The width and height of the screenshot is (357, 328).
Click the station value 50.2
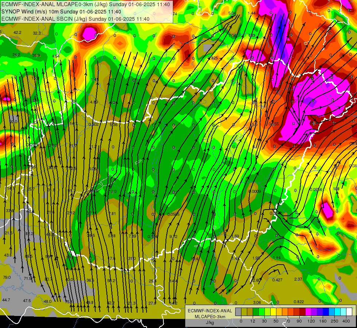click(111, 281)
